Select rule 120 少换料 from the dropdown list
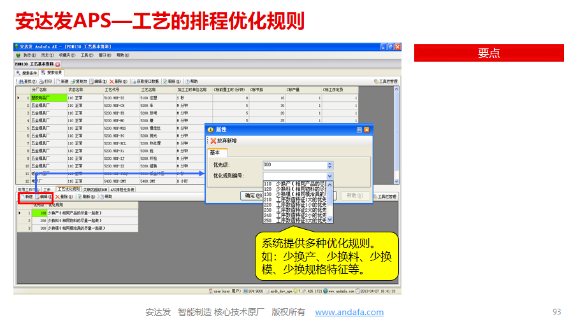This screenshot has width=578, height=324. (x=295, y=189)
